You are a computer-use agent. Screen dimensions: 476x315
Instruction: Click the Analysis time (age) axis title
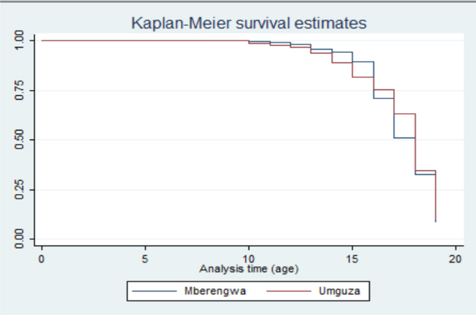pos(249,269)
